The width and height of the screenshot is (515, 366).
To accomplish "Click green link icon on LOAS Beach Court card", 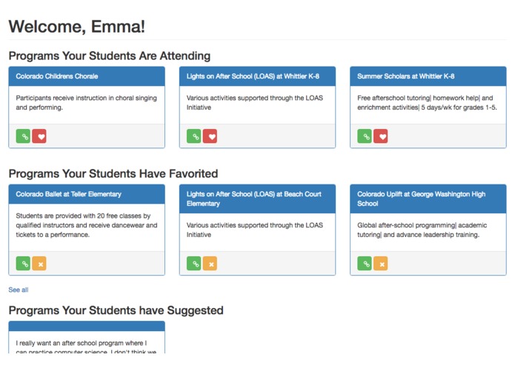I will (x=194, y=264).
